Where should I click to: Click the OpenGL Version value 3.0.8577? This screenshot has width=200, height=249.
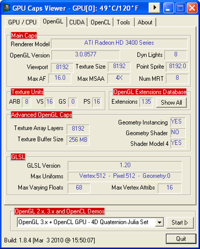pyautogui.click(x=86, y=55)
